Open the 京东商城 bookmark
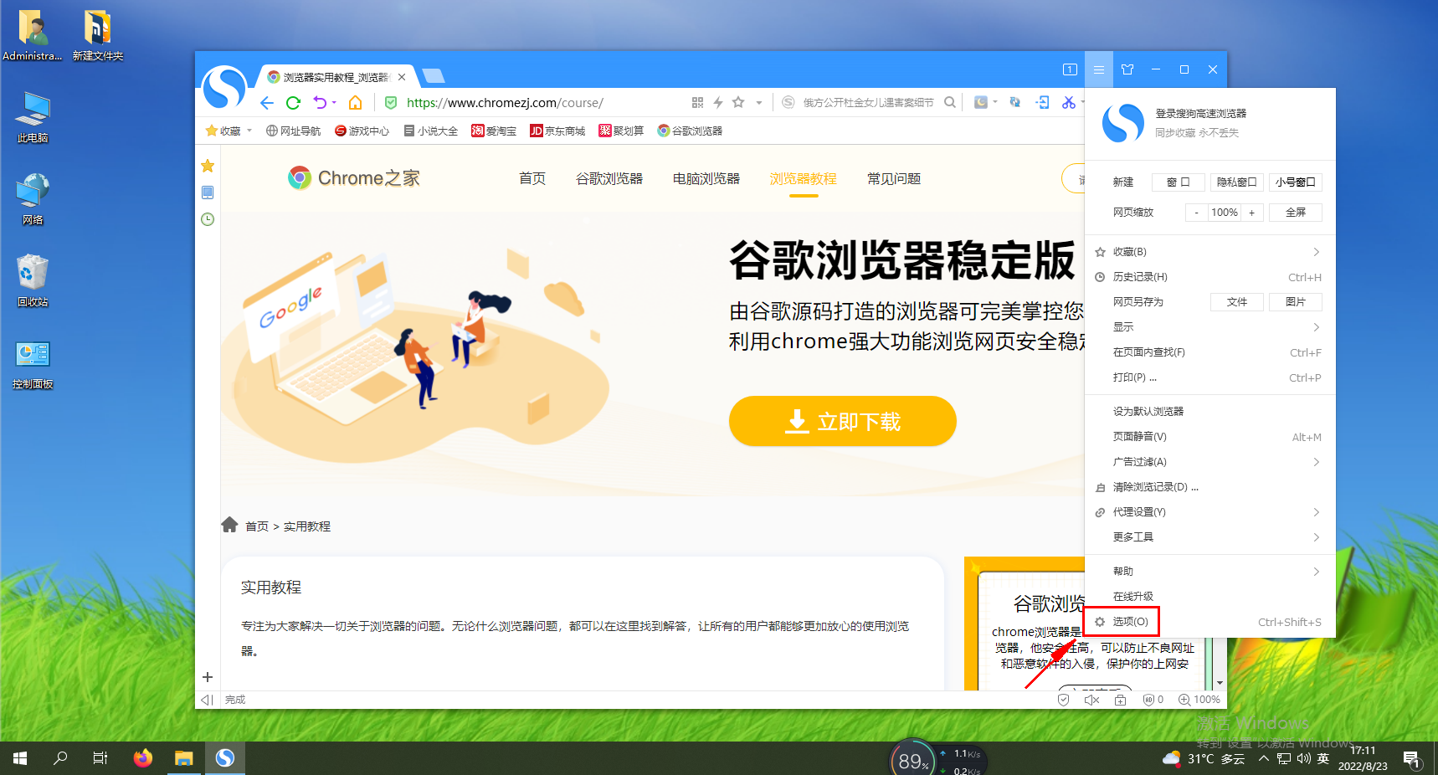1438x775 pixels. 557,131
